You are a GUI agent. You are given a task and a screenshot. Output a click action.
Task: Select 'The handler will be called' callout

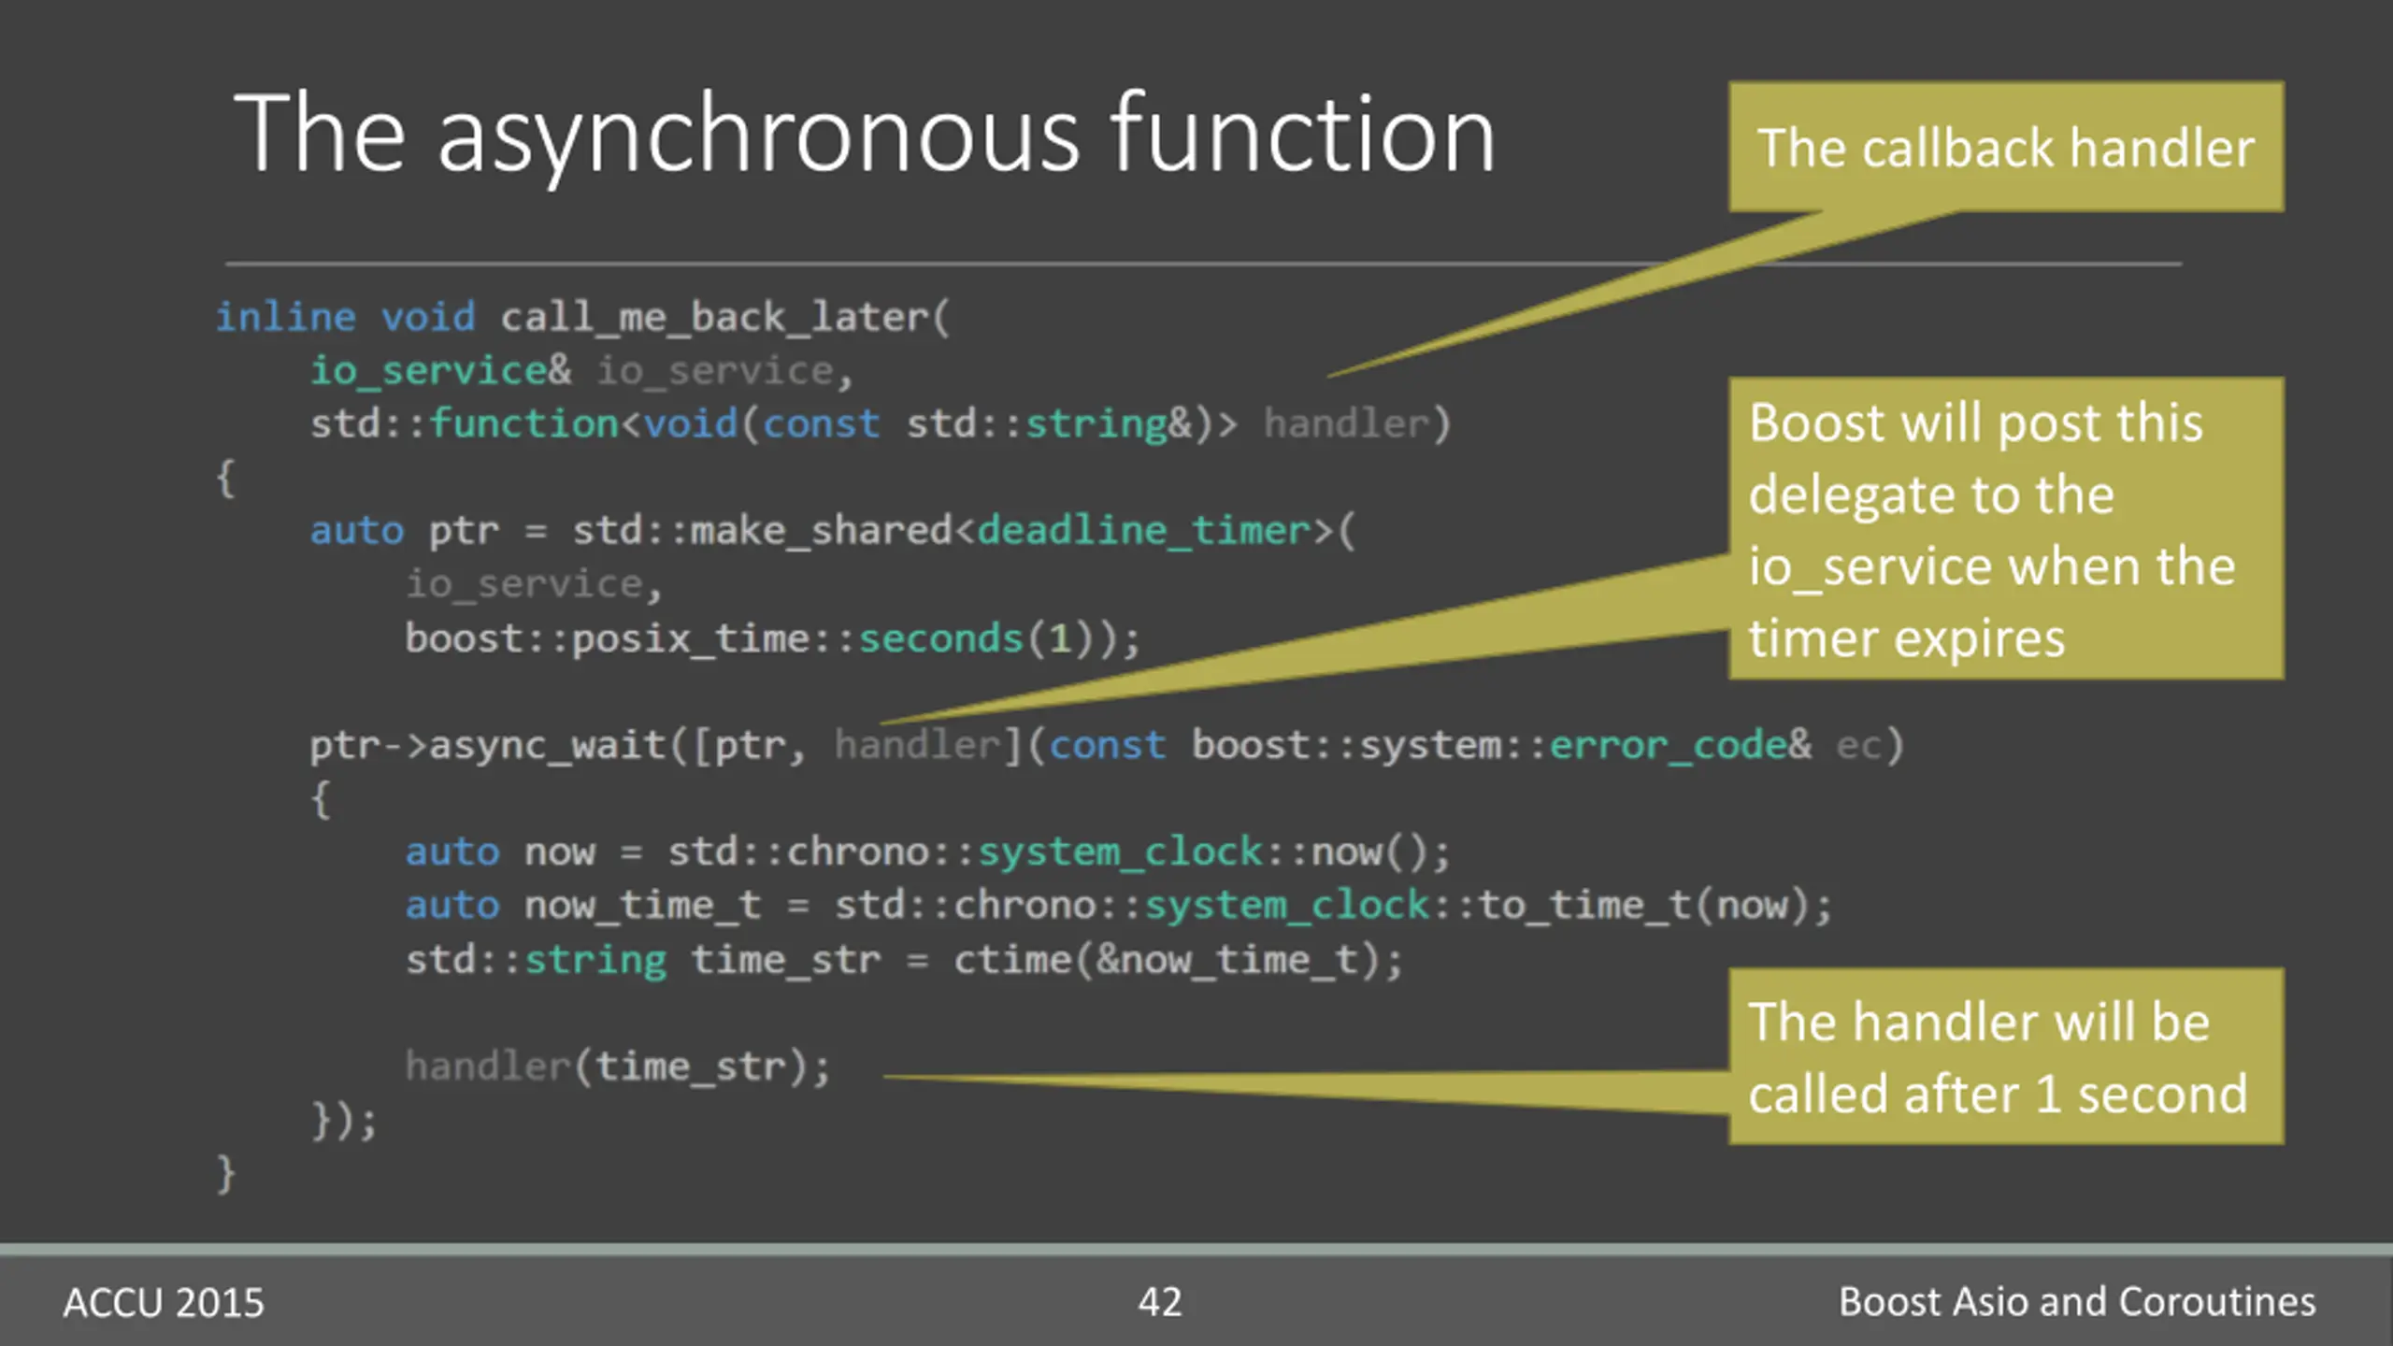[x=2006, y=1056]
